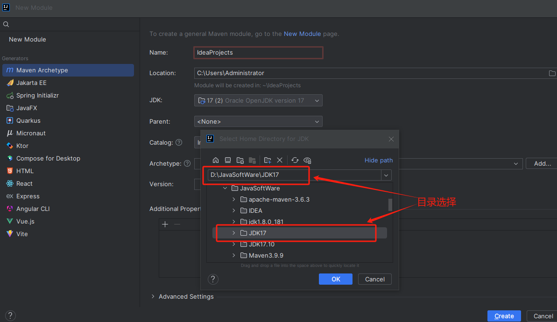Select Maven Archetype generator
Image resolution: width=557 pixels, height=322 pixels.
click(68, 70)
